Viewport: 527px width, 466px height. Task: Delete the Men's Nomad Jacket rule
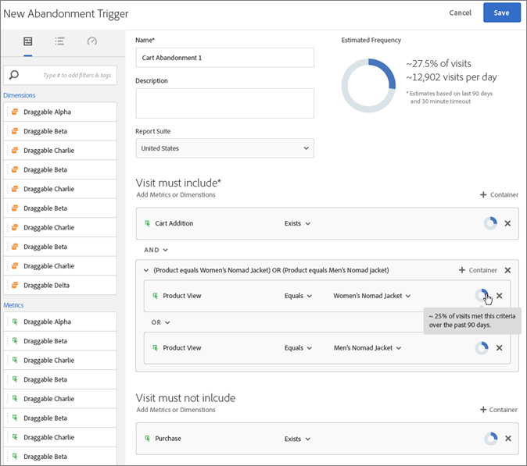(500, 348)
